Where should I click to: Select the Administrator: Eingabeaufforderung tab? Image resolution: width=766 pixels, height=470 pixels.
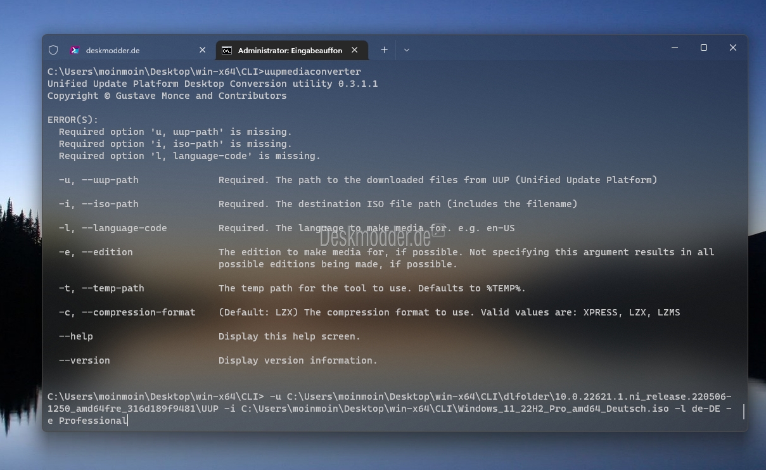[x=291, y=50]
